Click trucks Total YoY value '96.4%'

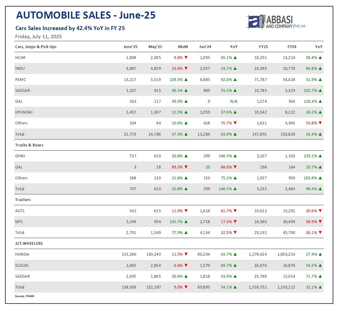point(312,189)
